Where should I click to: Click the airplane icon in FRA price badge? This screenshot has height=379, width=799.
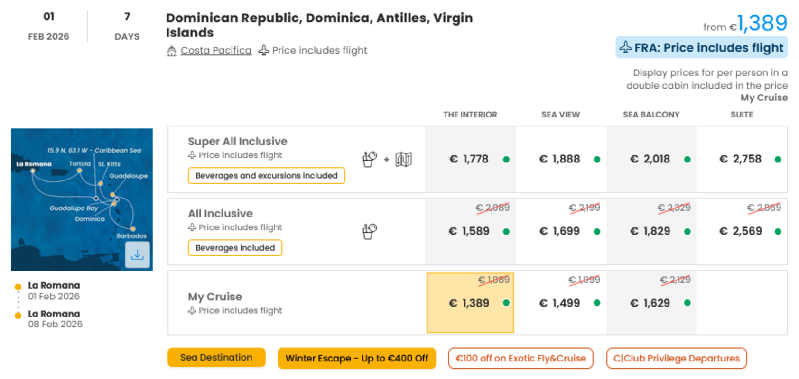625,47
